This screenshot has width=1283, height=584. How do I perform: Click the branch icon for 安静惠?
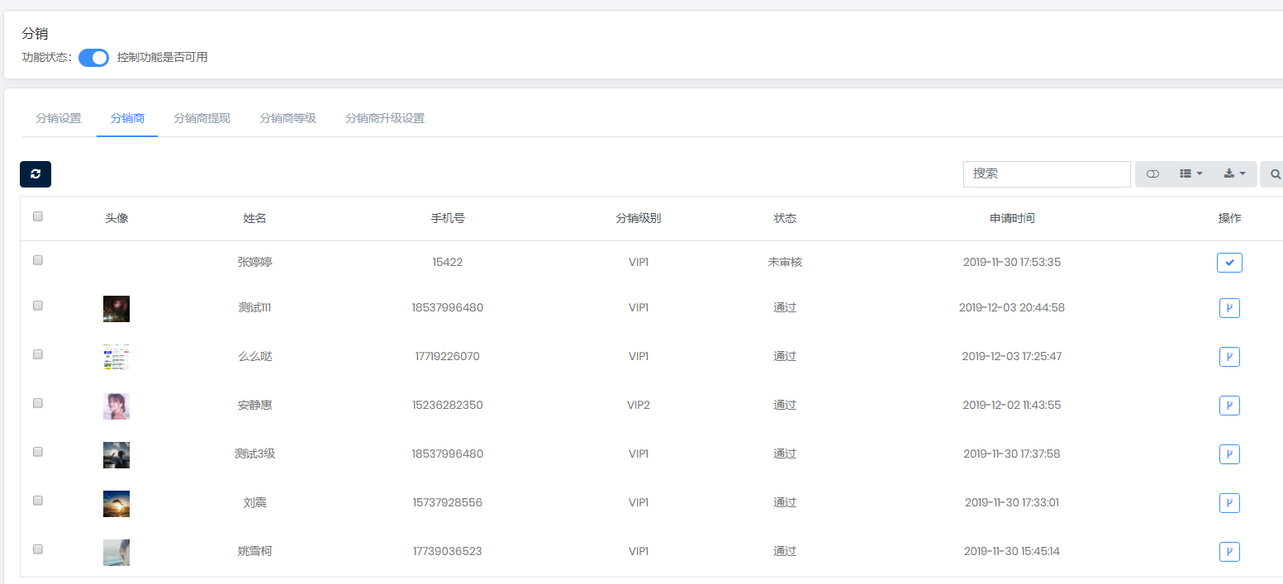click(1229, 406)
